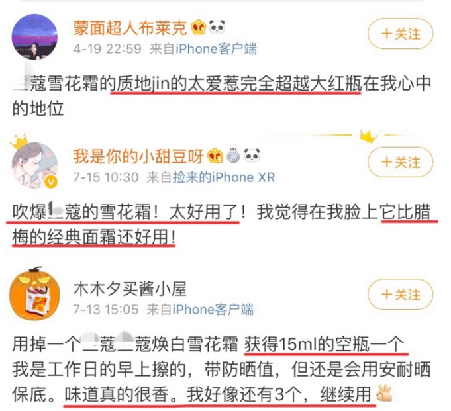Open username link 我是你的小甜豆呀
Image resolution: width=451 pixels, height=411 pixels.
pos(138,156)
